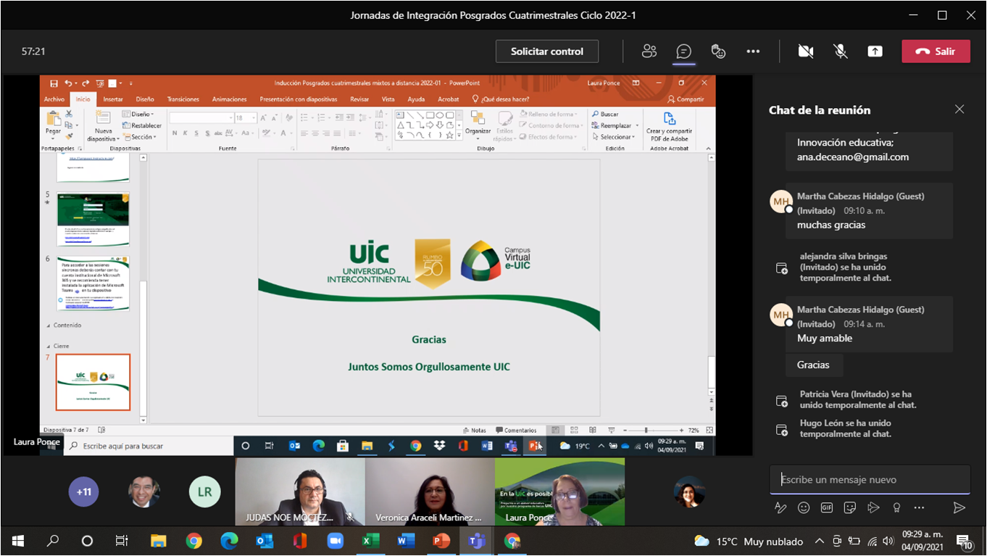Viewport: 987px width, 556px height.
Task: Toggle the Notas pane in PowerPoint status bar
Action: [475, 431]
